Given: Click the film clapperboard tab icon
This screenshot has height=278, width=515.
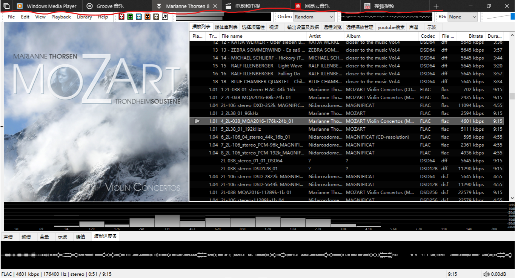Looking at the screenshot, I should pos(228,6).
